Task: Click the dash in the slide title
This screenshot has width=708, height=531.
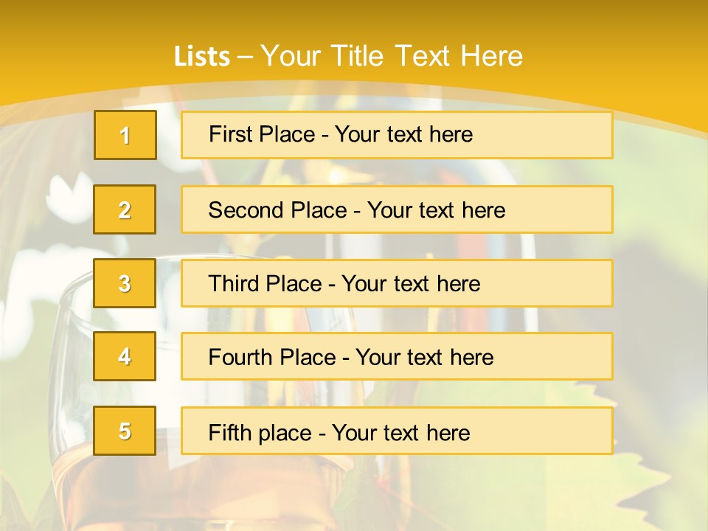Action: [x=245, y=57]
